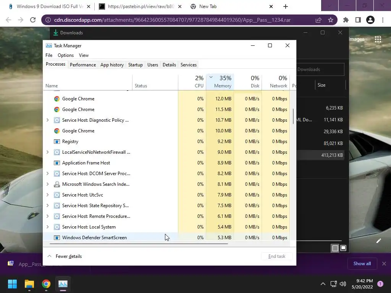
Task: Expand Microsoft Windows Search Indexer row
Action: [x=47, y=184]
